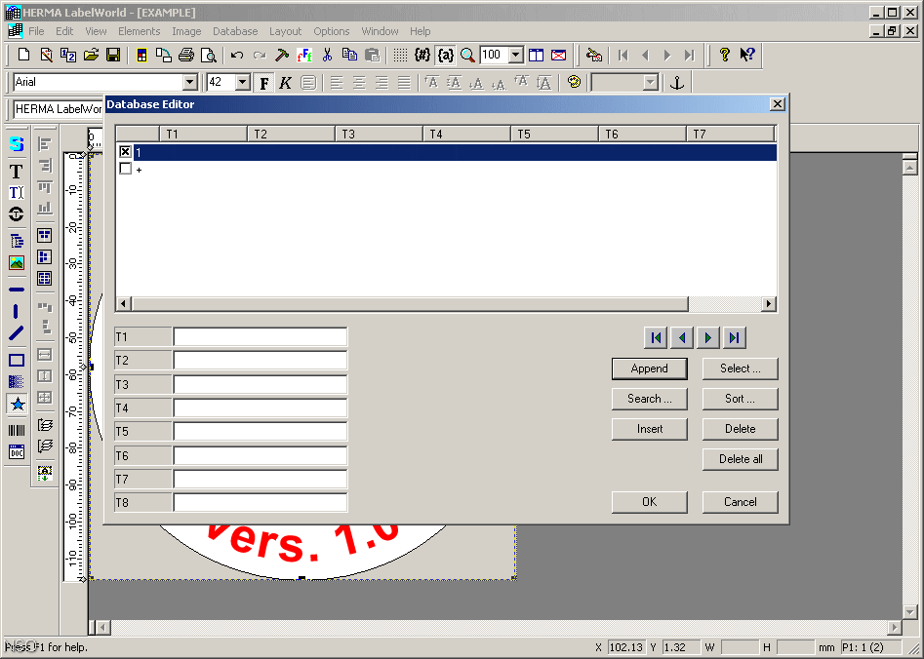Screen dimensions: 924x659
Task: Click inside the T1 input field
Action: (x=259, y=336)
